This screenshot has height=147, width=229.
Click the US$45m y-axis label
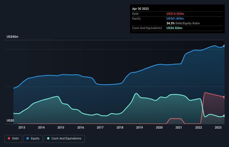click(13, 37)
